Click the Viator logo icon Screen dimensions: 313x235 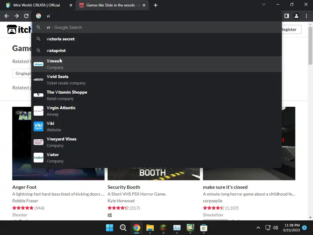click(x=39, y=158)
